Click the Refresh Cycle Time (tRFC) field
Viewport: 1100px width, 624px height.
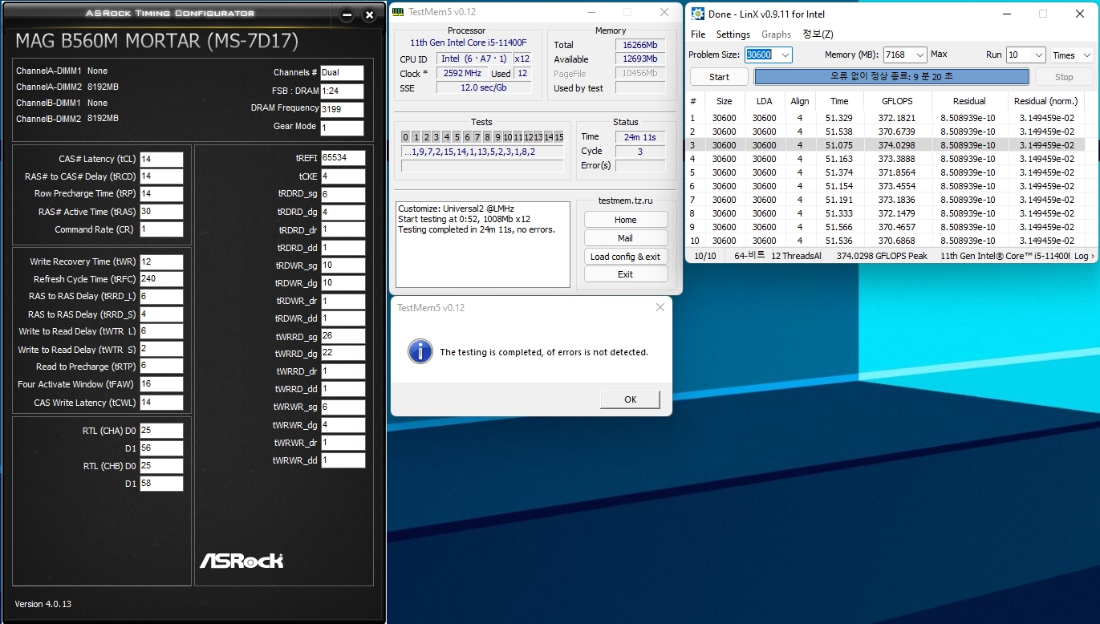coord(161,279)
